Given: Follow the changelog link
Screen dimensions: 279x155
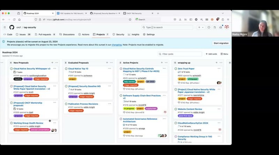Looking at the screenshot, I should pos(116,45).
